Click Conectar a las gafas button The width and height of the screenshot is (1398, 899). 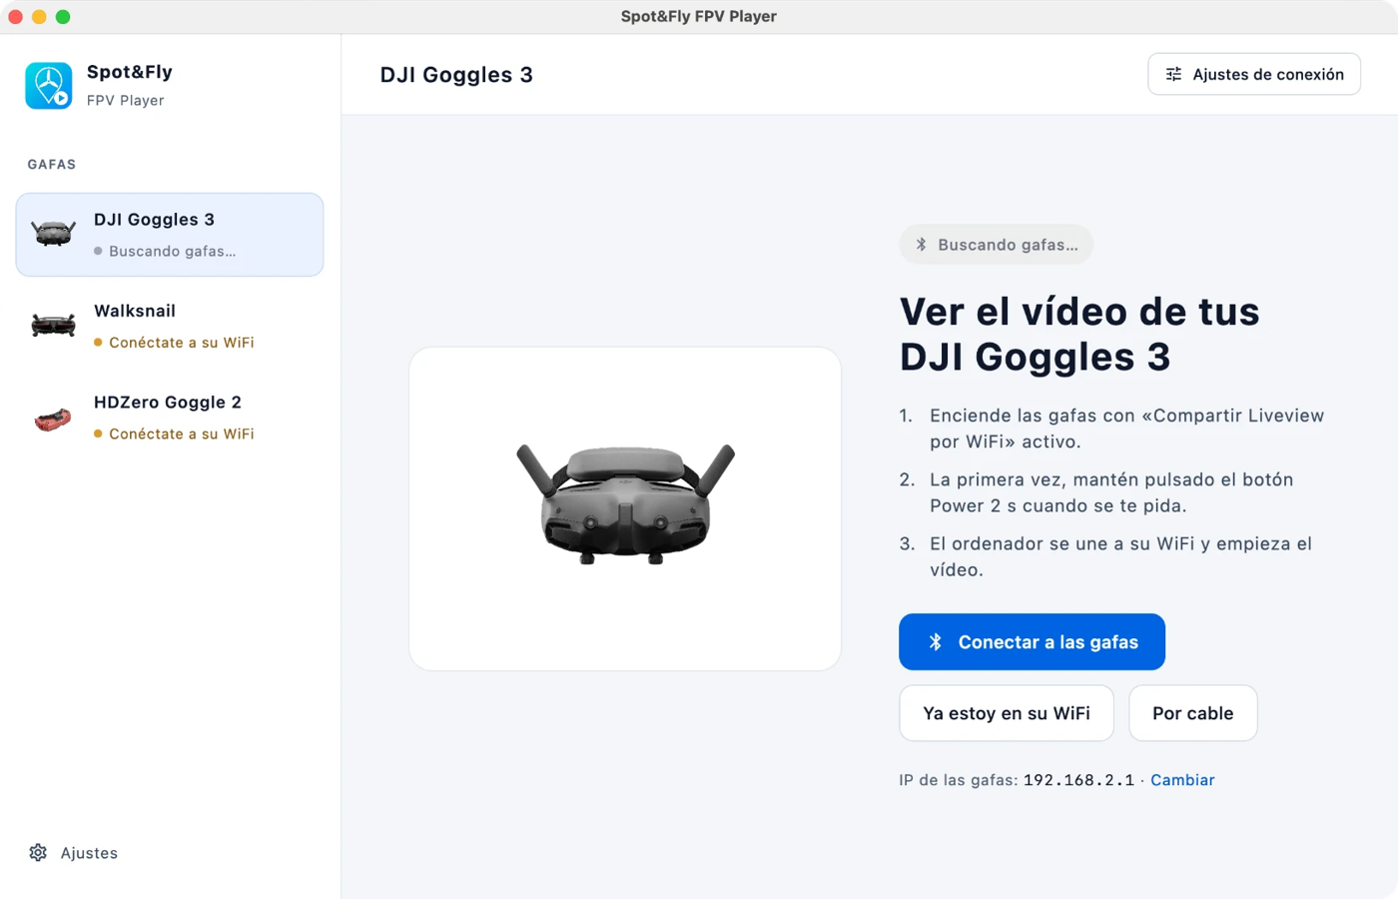click(1032, 641)
